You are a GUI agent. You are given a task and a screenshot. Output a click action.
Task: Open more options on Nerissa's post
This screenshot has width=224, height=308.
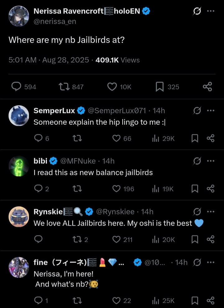(211, 11)
